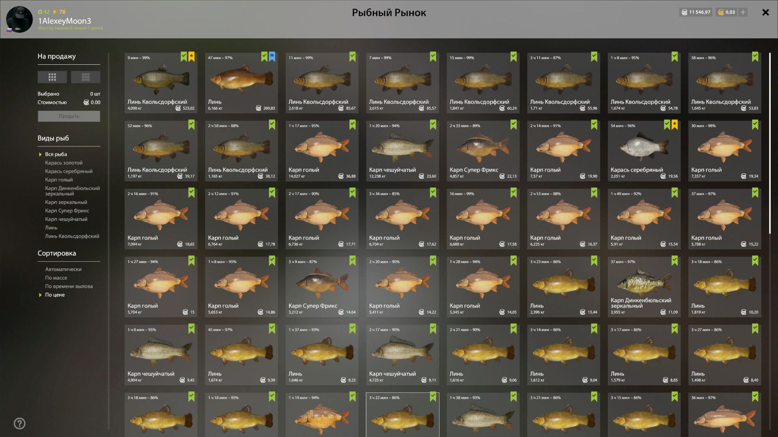778x437 pixels.
Task: Toggle green checkmark on Карп Супер Фрикс 4,857 kg
Action: pos(513,125)
